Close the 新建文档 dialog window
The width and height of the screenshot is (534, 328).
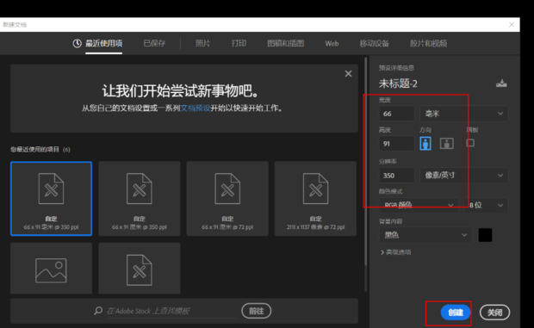tap(512, 24)
